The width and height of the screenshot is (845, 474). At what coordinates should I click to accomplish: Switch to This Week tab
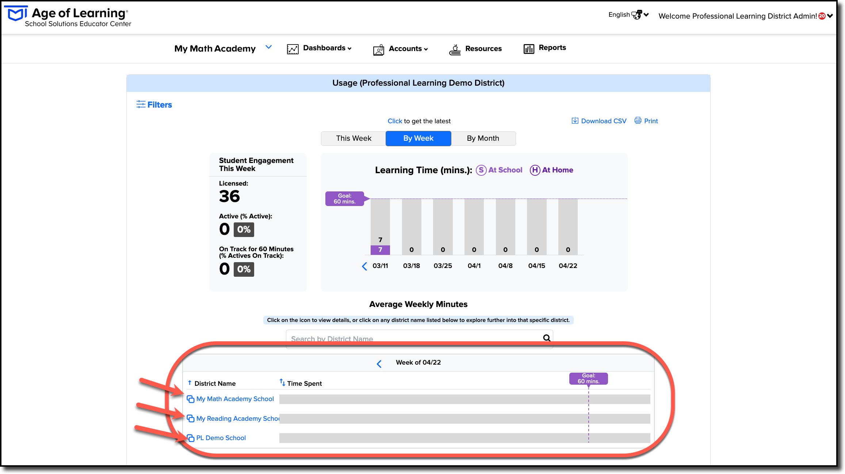pos(353,138)
